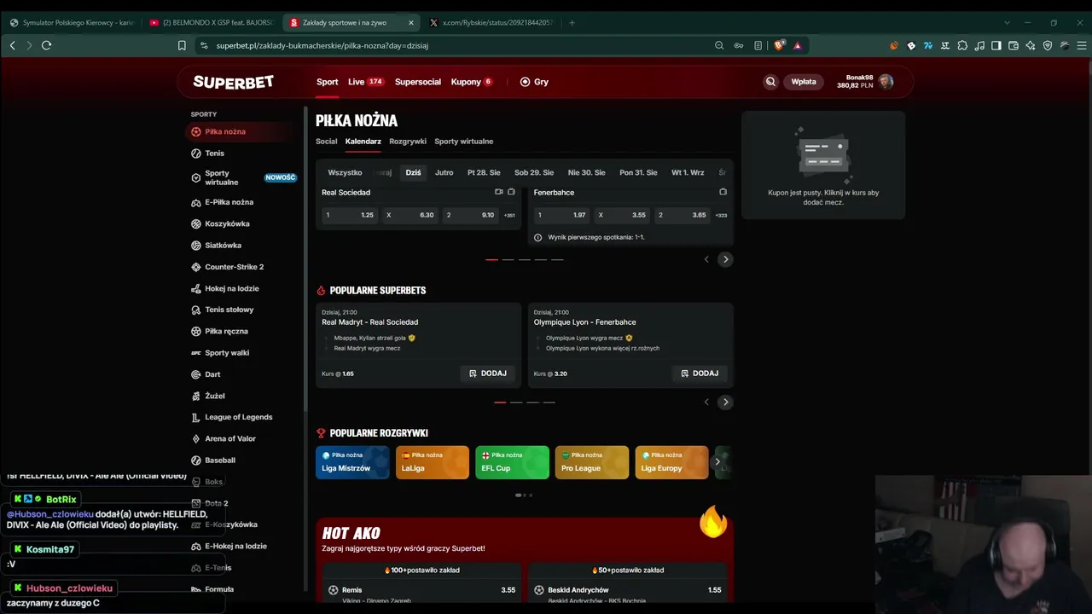Switch to the BELMONDO X GSP YouTube tab
1092x614 pixels.
(x=211, y=22)
